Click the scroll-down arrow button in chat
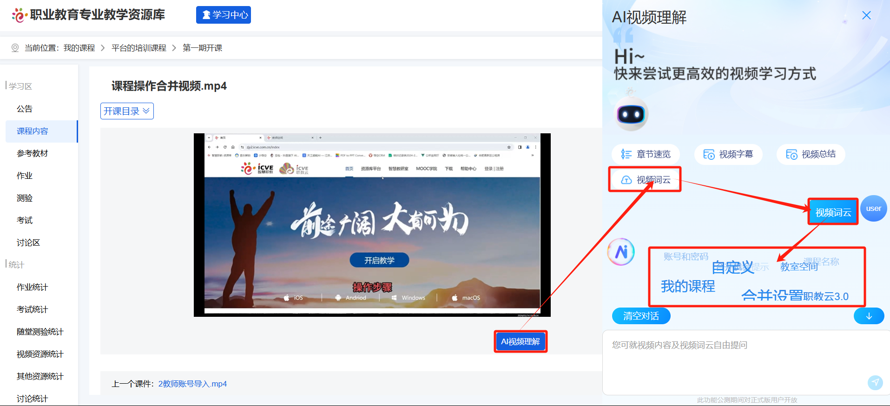The image size is (890, 406). pos(869,316)
